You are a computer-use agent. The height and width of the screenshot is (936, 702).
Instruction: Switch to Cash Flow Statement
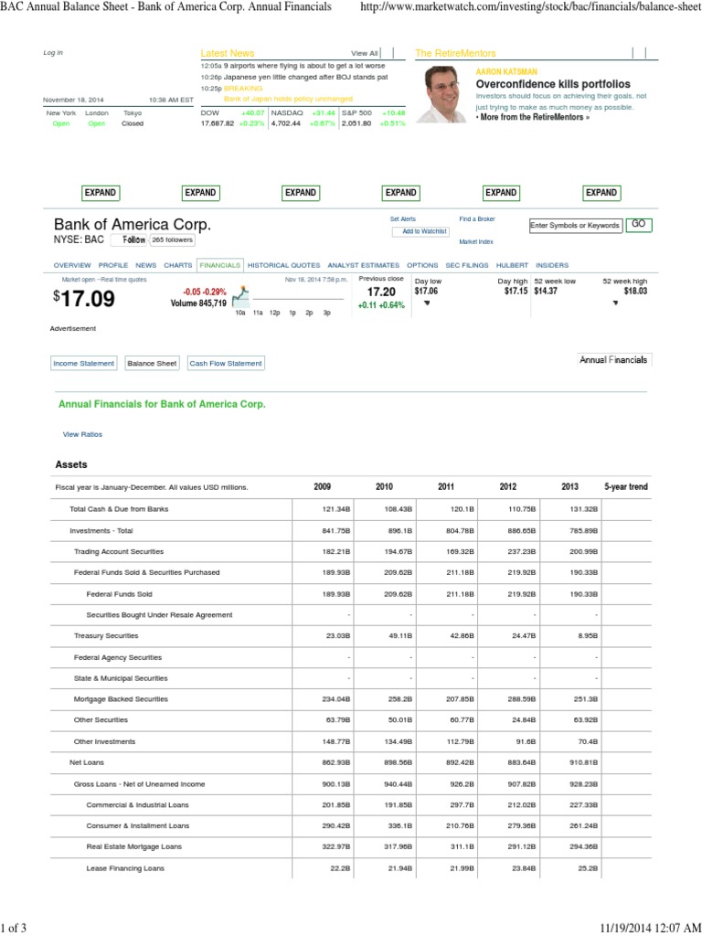(x=225, y=363)
